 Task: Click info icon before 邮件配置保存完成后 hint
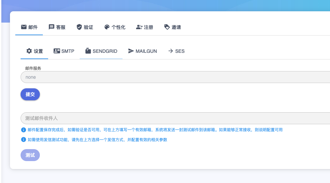point(24,130)
